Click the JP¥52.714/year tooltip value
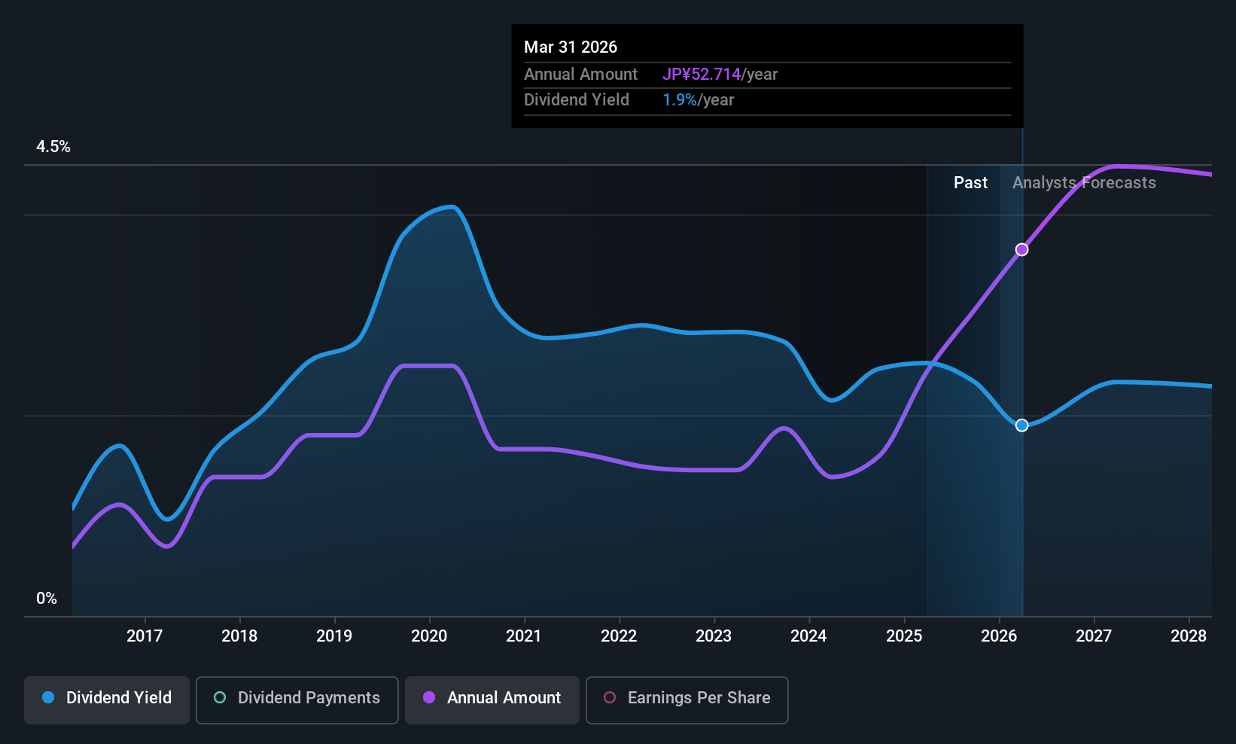Image resolution: width=1236 pixels, height=744 pixels. [x=720, y=75]
